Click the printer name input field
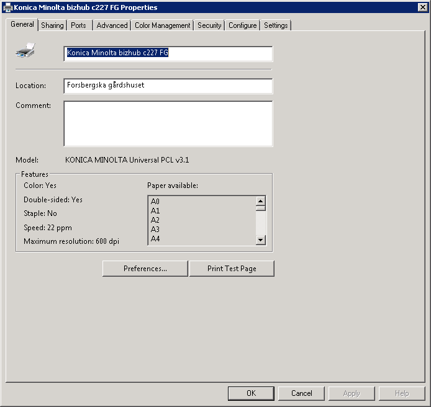 click(168, 54)
